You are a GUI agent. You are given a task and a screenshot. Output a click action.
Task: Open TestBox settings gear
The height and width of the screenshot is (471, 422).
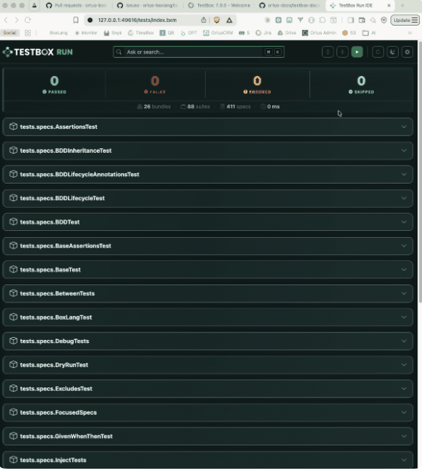tap(407, 52)
